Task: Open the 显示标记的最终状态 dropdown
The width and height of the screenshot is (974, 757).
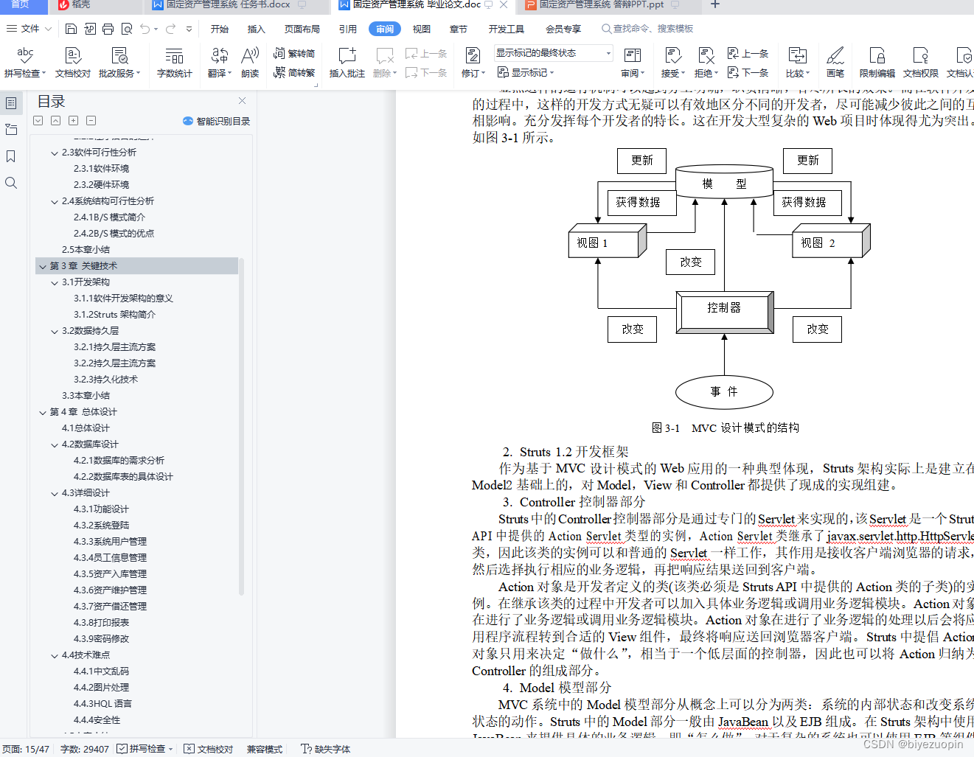Action: pos(554,53)
